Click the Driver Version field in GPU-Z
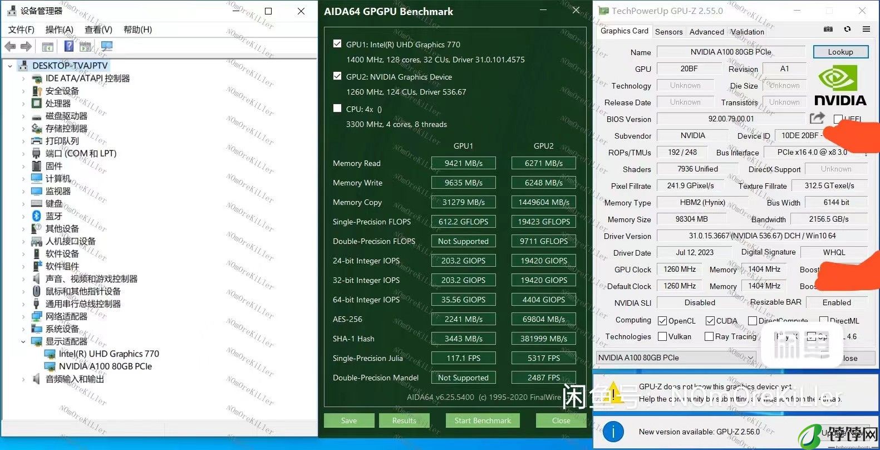Image resolution: width=880 pixels, height=450 pixels. (x=762, y=236)
